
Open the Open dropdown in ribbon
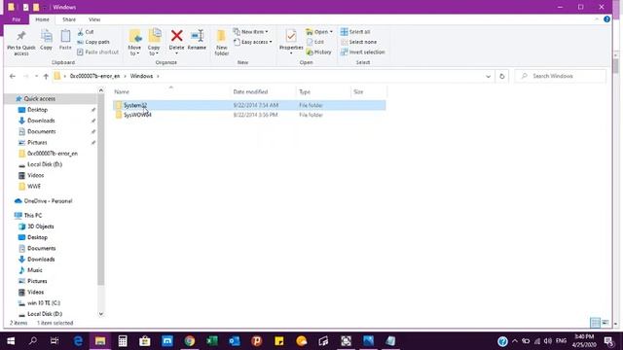(x=319, y=32)
